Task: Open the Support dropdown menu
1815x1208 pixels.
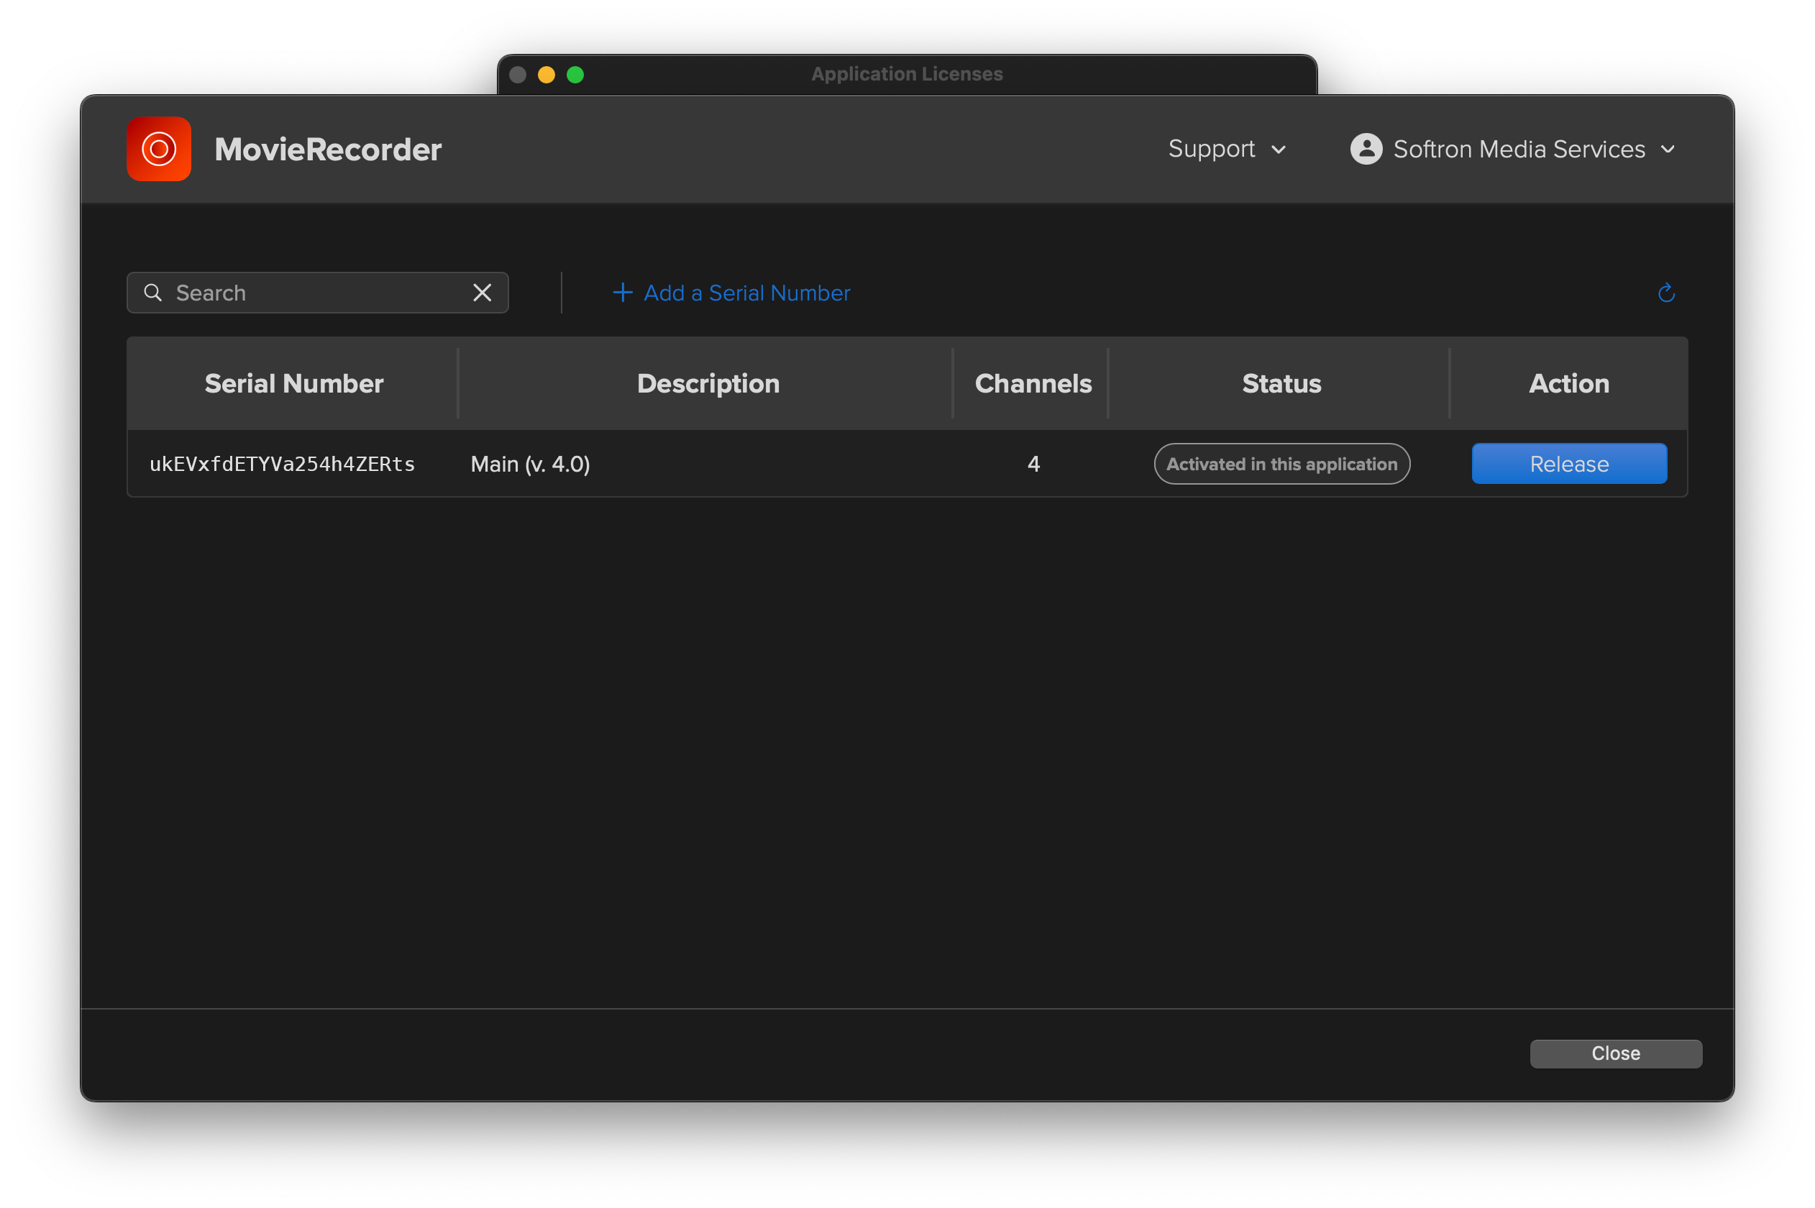Action: [1227, 149]
